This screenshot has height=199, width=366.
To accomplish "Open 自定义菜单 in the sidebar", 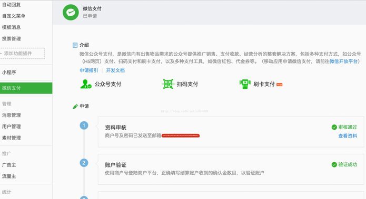I will (x=14, y=16).
